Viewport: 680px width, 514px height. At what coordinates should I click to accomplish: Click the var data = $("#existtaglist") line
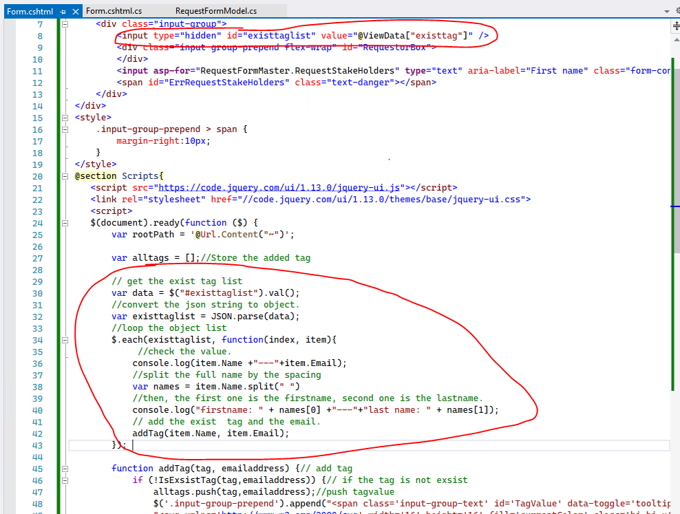[x=205, y=293]
